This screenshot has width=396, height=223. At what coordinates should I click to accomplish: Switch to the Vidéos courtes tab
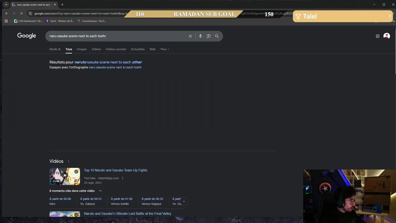pyautogui.click(x=116, y=49)
